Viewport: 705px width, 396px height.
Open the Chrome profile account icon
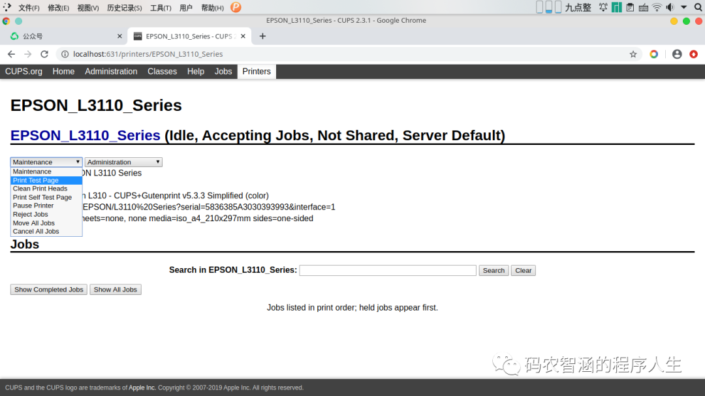coord(677,54)
